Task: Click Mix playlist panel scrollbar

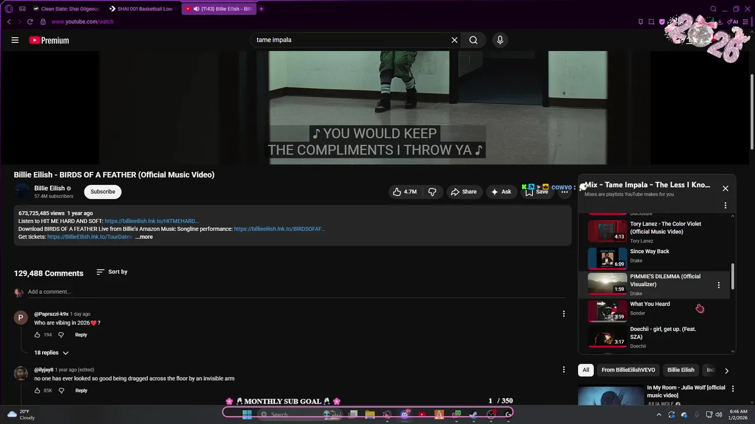Action: pyautogui.click(x=733, y=276)
